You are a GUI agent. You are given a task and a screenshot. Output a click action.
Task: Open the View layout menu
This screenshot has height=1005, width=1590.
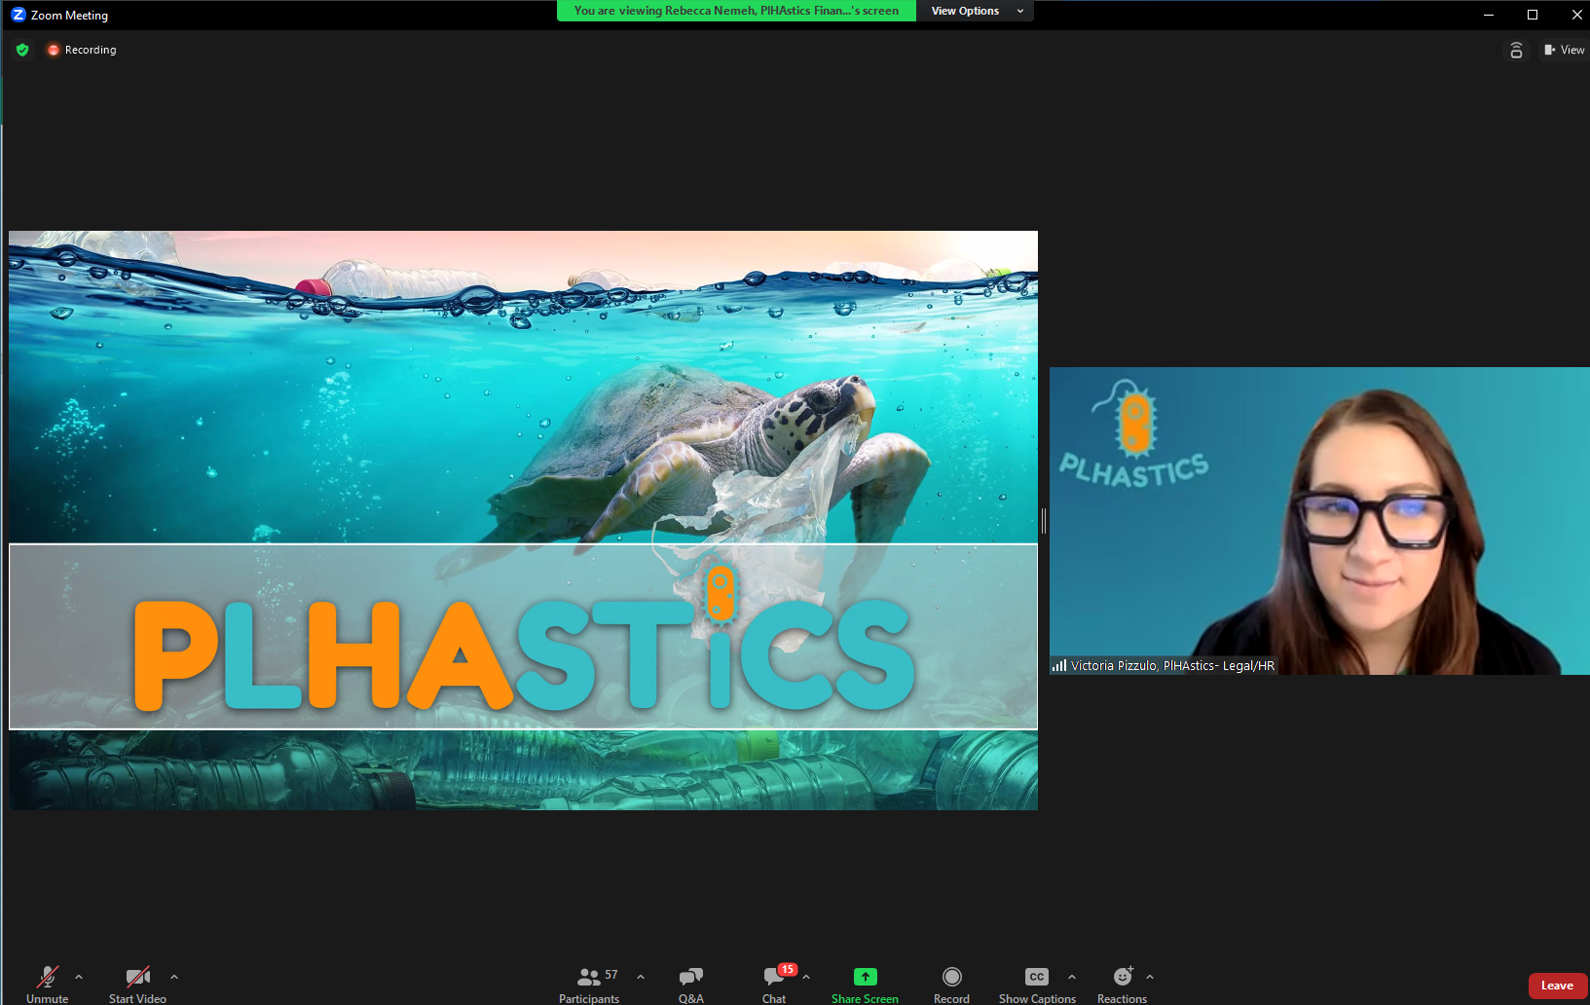1564,50
